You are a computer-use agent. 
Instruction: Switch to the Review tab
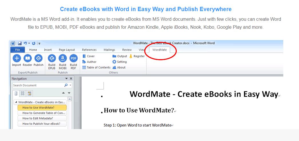click(x=127, y=50)
